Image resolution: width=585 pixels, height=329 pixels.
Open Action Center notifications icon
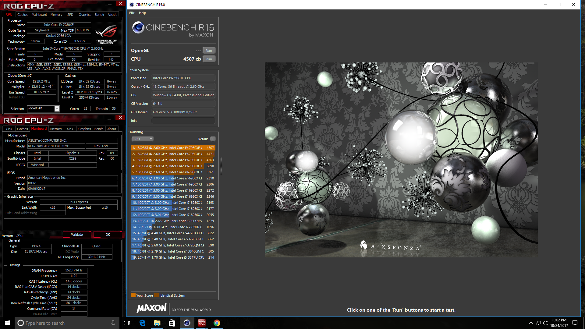pos(575,323)
